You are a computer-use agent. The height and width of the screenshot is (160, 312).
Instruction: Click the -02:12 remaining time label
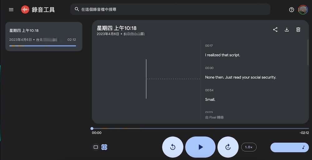[304, 133]
